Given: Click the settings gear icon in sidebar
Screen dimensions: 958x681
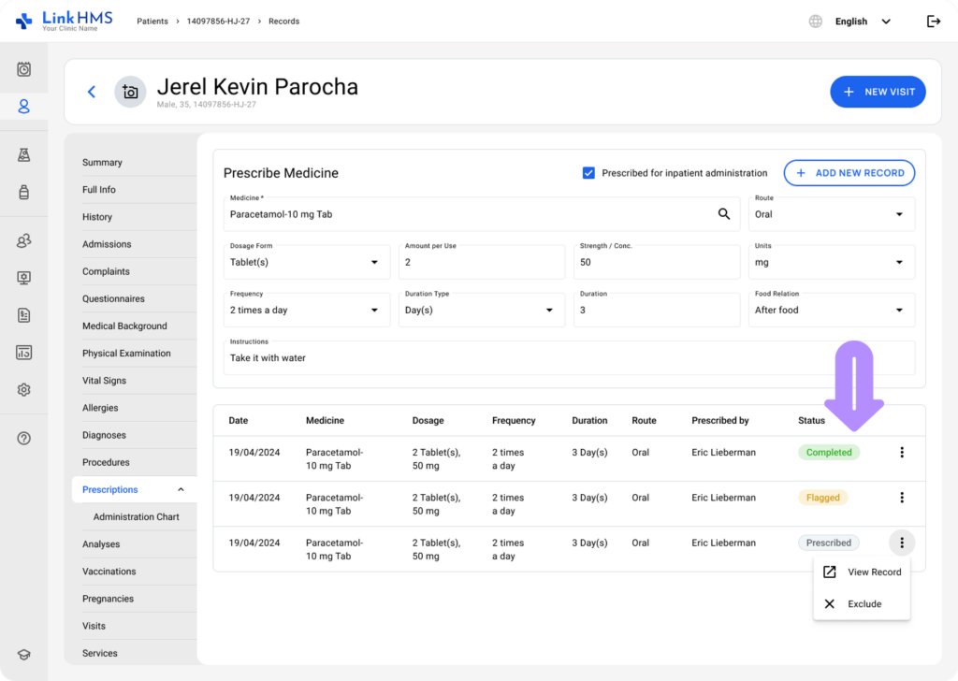Looking at the screenshot, I should (24, 390).
